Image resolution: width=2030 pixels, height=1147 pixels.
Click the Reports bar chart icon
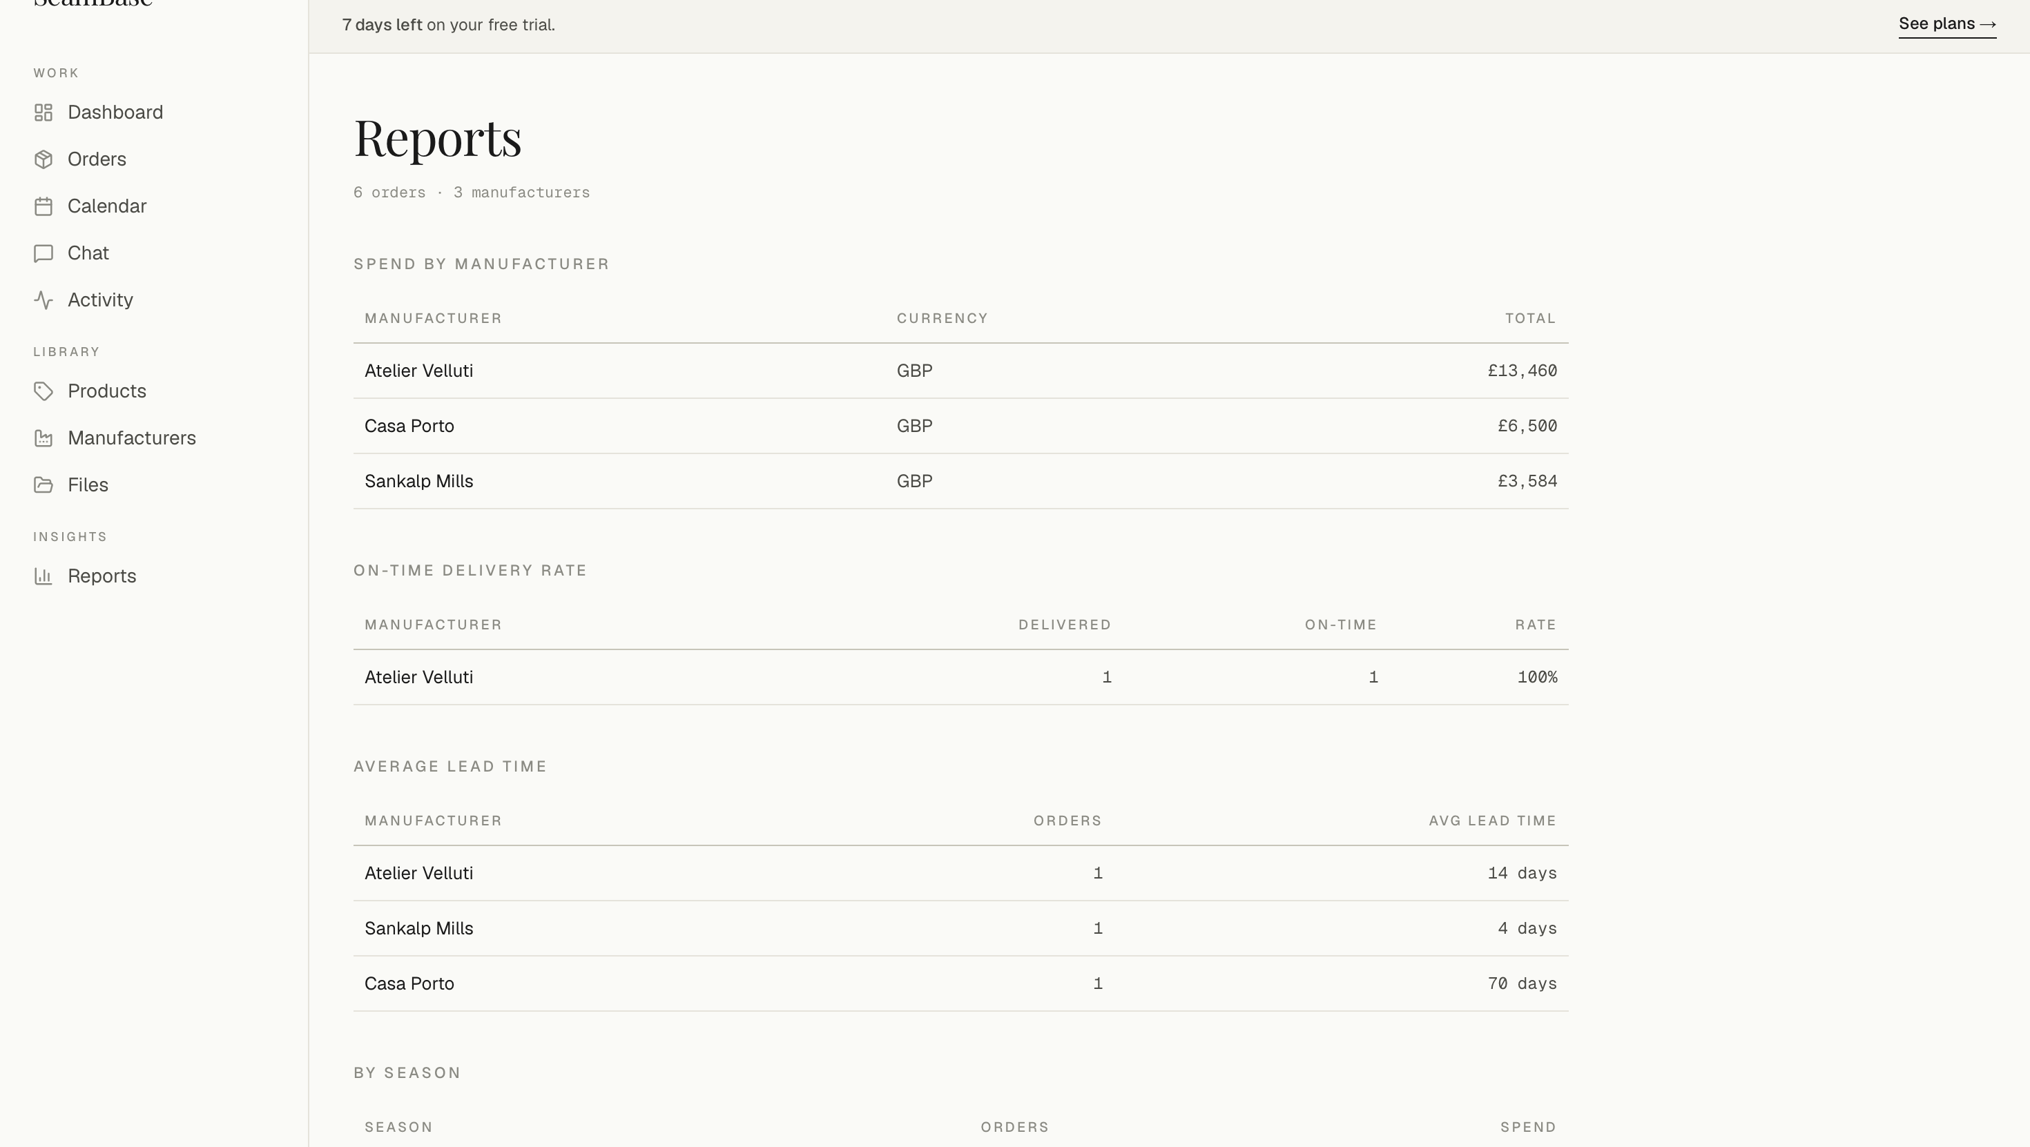tap(43, 577)
